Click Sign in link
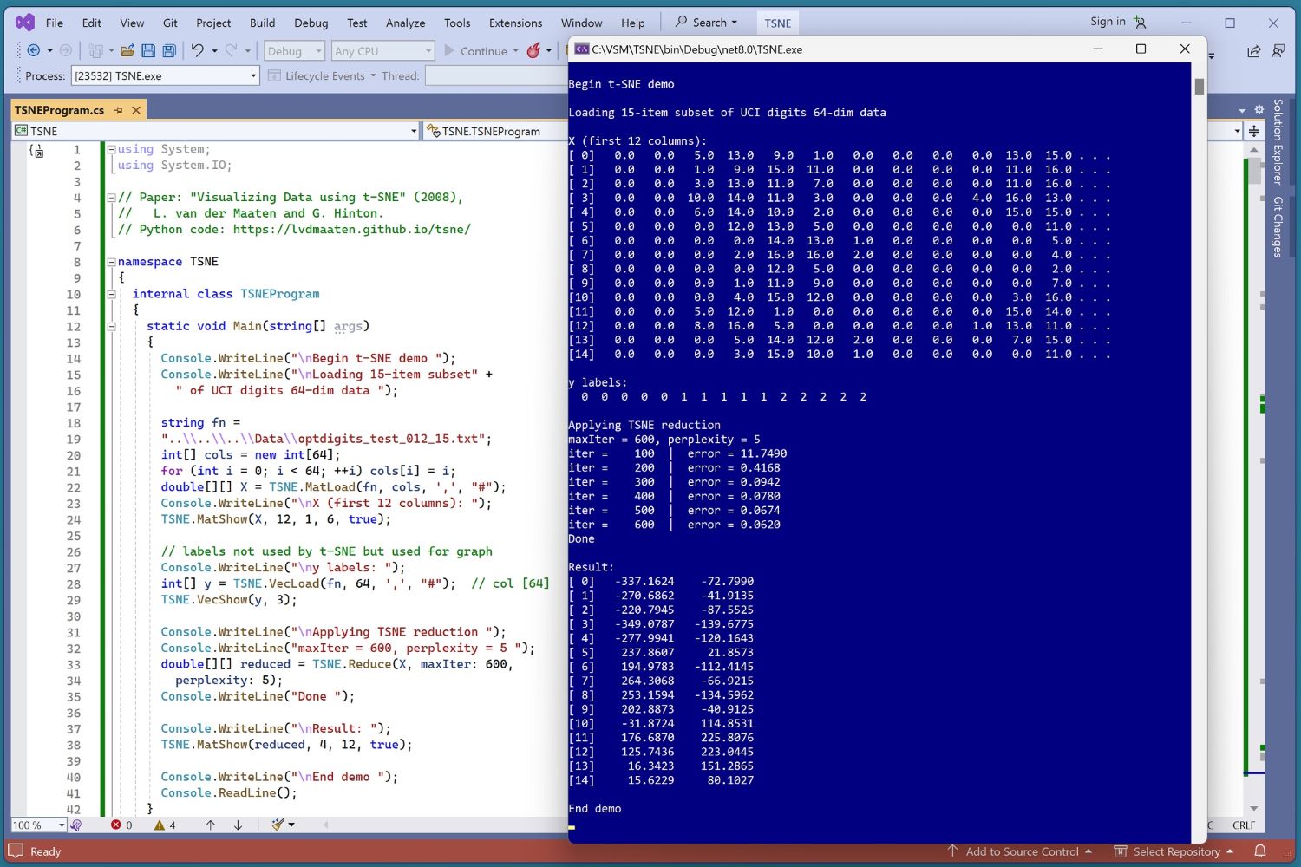The height and width of the screenshot is (867, 1301). click(1108, 22)
